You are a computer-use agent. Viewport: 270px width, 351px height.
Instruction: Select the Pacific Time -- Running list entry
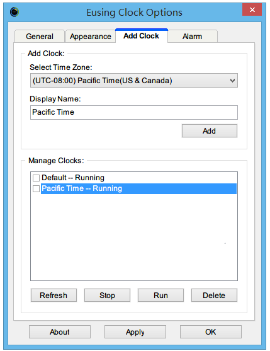coord(138,188)
